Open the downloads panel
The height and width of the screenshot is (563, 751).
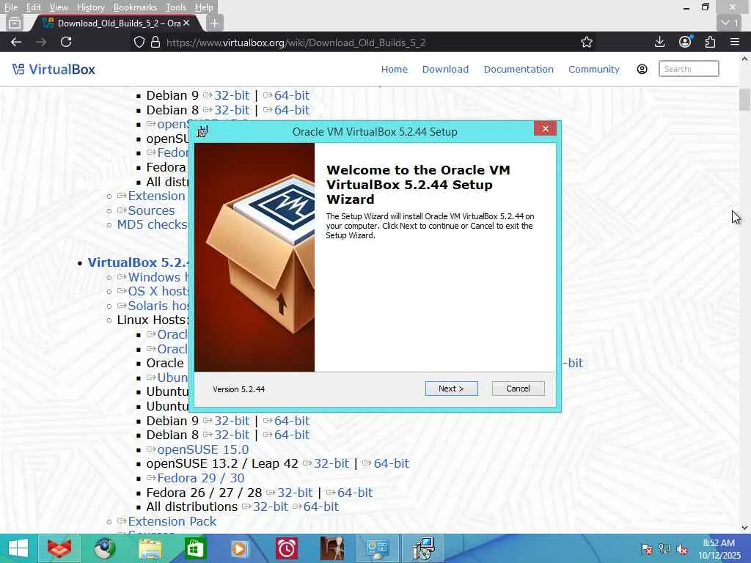point(659,42)
